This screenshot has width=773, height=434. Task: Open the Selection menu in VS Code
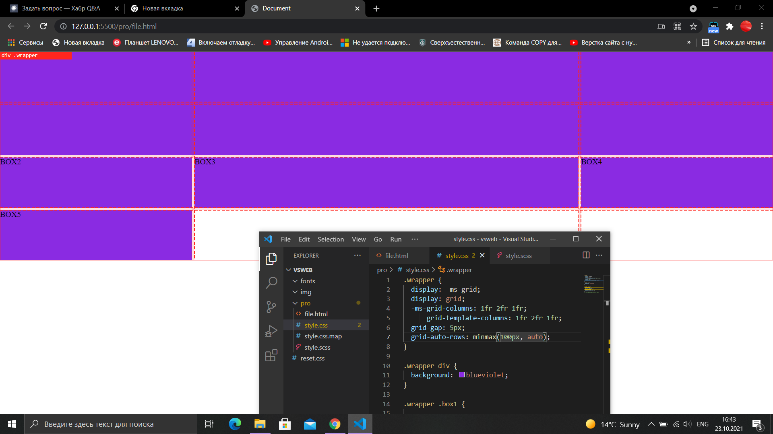pos(331,239)
